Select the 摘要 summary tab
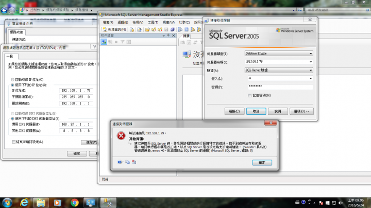Screen dimensions: 371x208 [187, 36]
